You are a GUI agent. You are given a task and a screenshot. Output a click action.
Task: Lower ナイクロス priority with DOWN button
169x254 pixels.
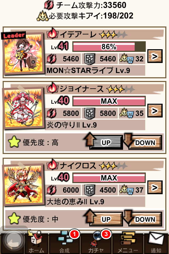143,219
